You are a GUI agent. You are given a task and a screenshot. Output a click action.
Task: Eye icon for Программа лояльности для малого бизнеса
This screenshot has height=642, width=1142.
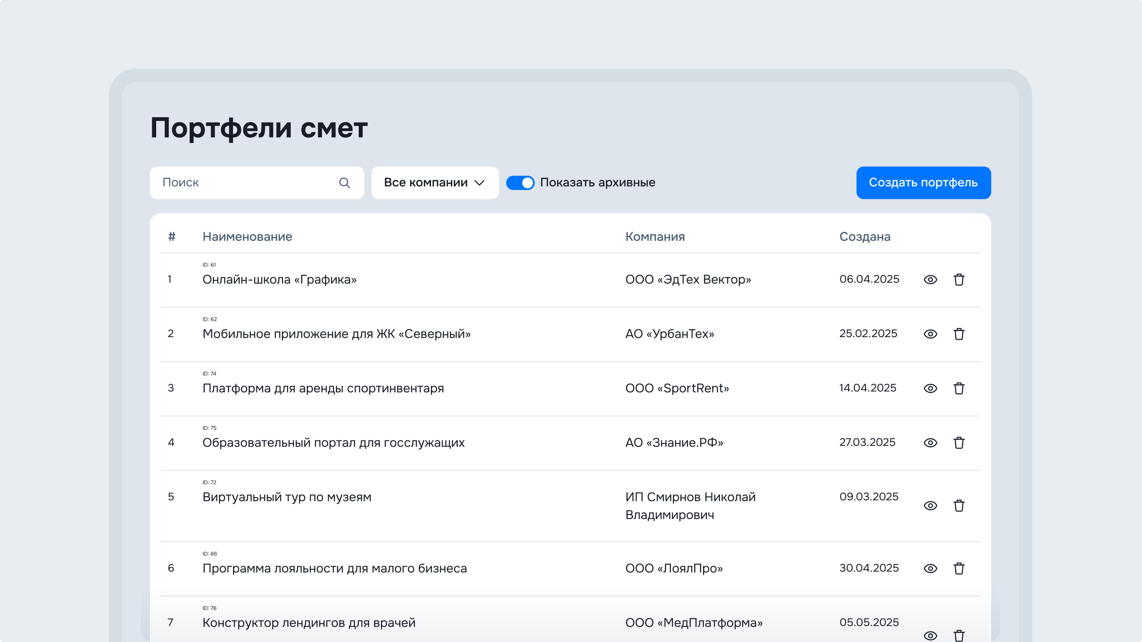pos(930,568)
